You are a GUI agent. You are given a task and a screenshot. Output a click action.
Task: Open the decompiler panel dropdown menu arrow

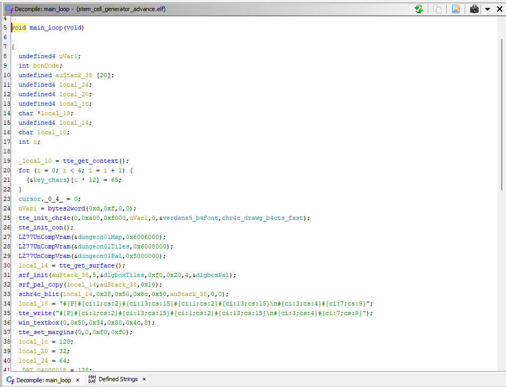[x=488, y=9]
